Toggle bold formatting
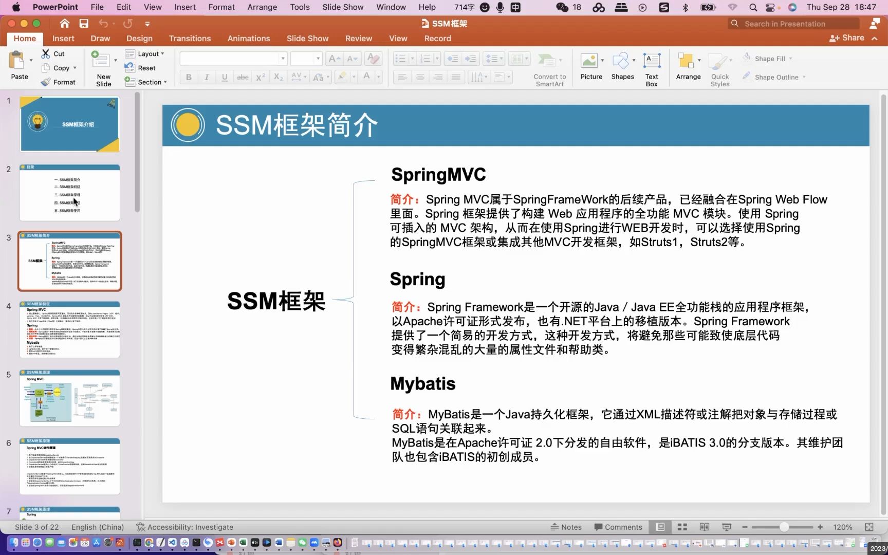This screenshot has width=888, height=555. [188, 77]
